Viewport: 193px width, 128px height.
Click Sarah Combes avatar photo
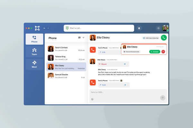tap(51, 49)
